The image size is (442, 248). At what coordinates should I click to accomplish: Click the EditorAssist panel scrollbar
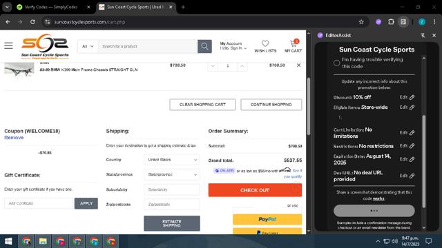(x=423, y=161)
